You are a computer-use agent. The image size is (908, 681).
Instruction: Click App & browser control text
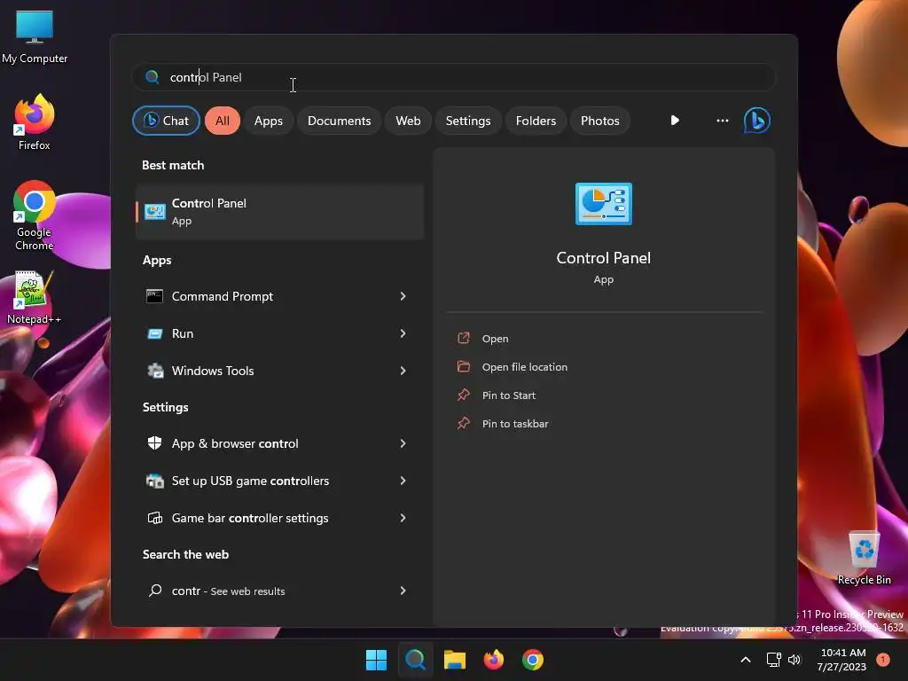[x=235, y=443]
